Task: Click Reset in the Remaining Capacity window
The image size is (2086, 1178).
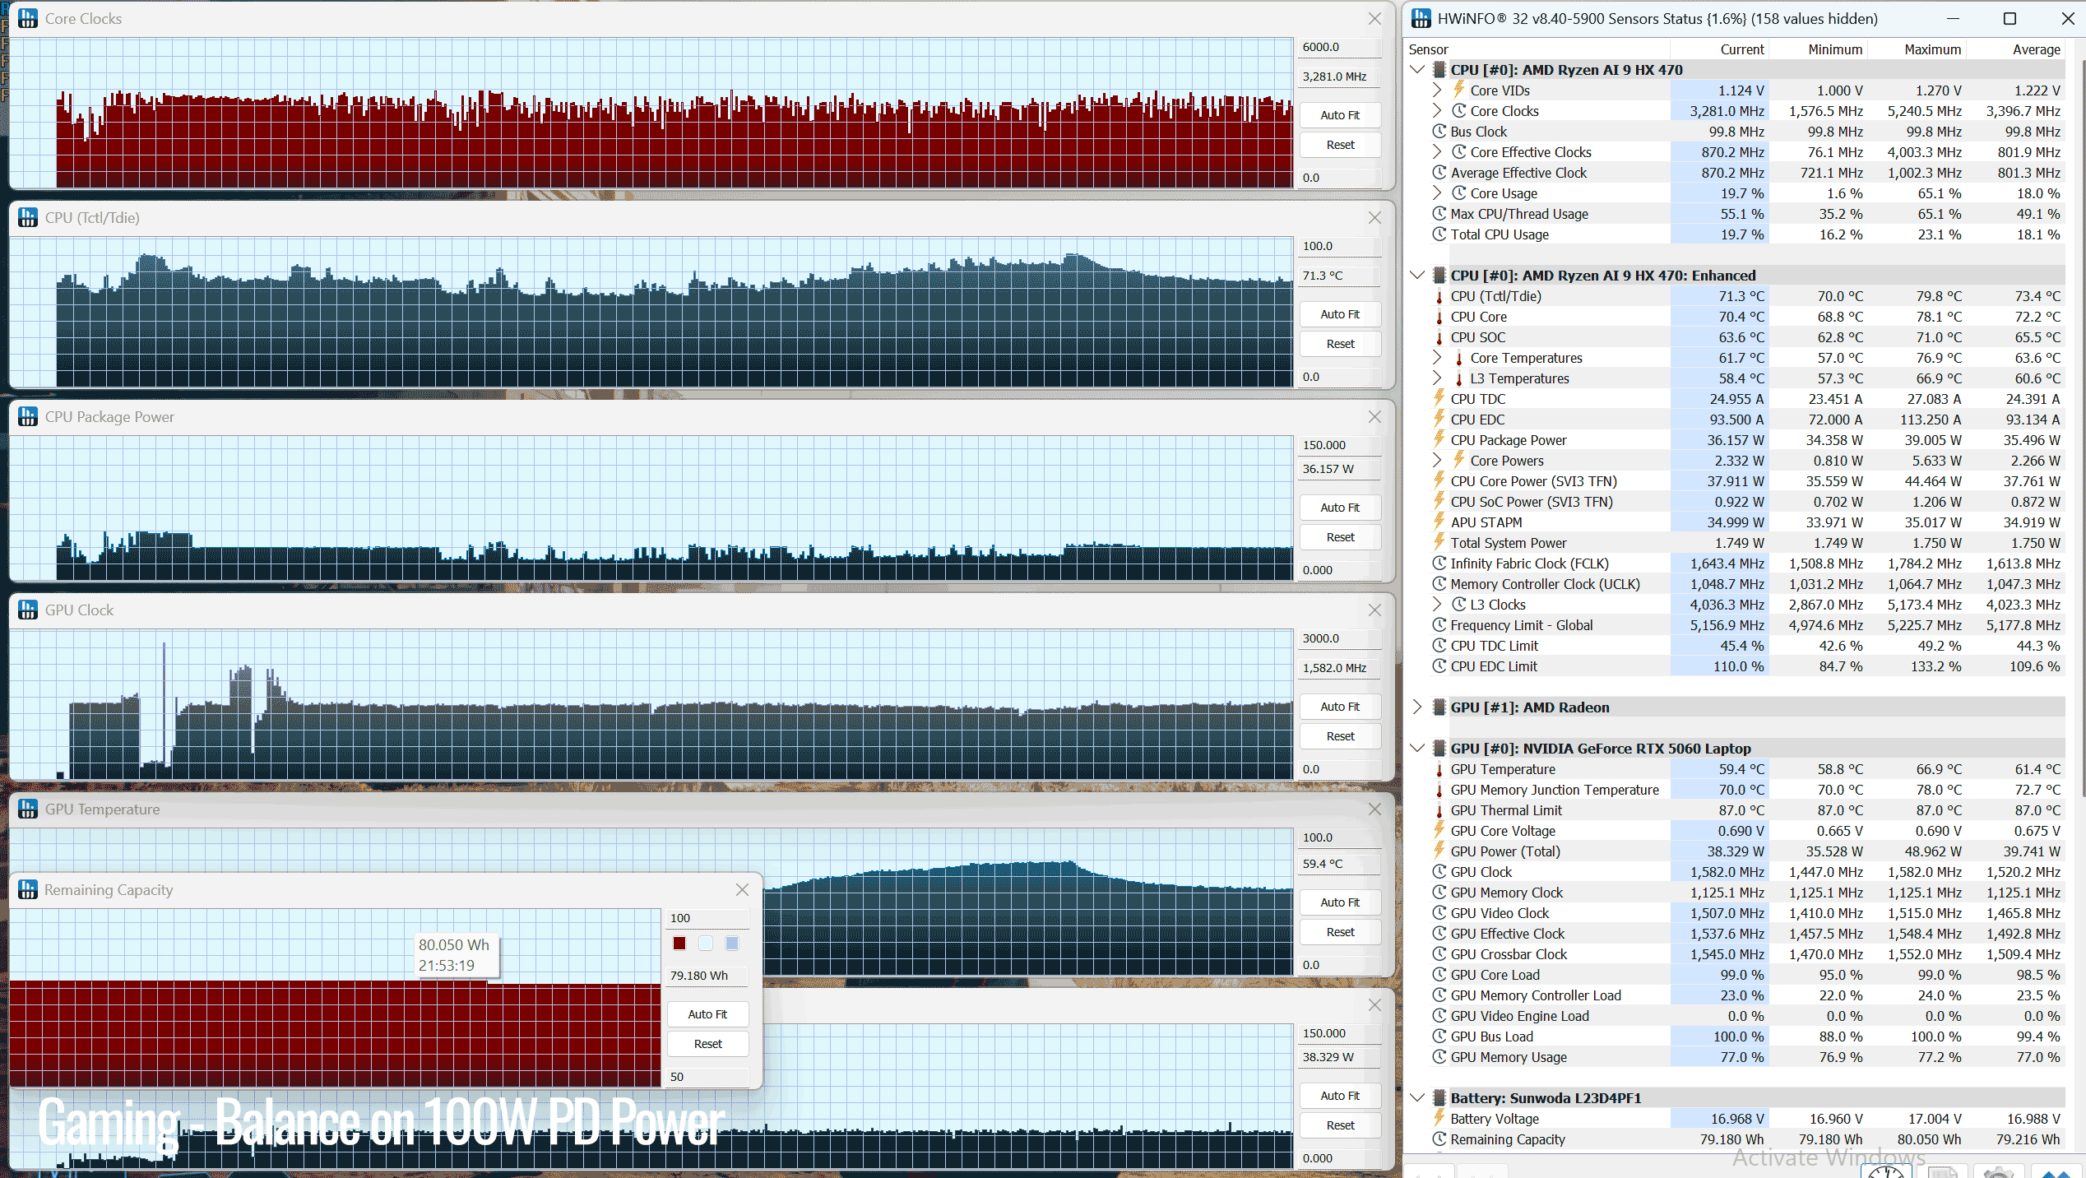Action: [707, 1044]
